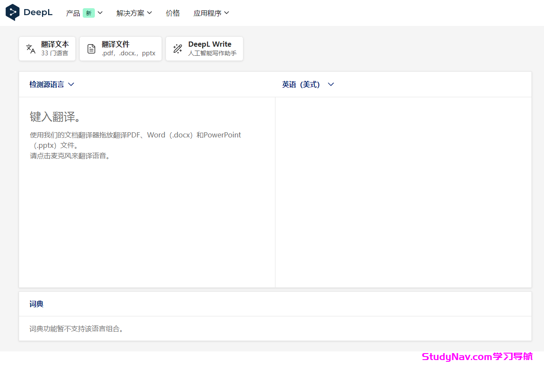The image size is (544, 373).
Task: Open the 英语（美式）target language selector
Action: [x=308, y=84]
